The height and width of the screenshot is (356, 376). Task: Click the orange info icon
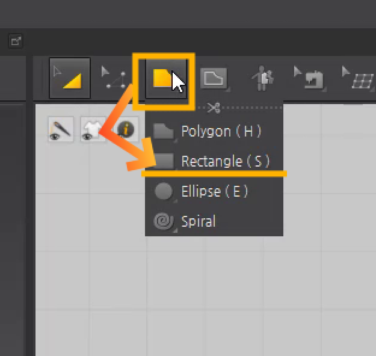pos(126,129)
